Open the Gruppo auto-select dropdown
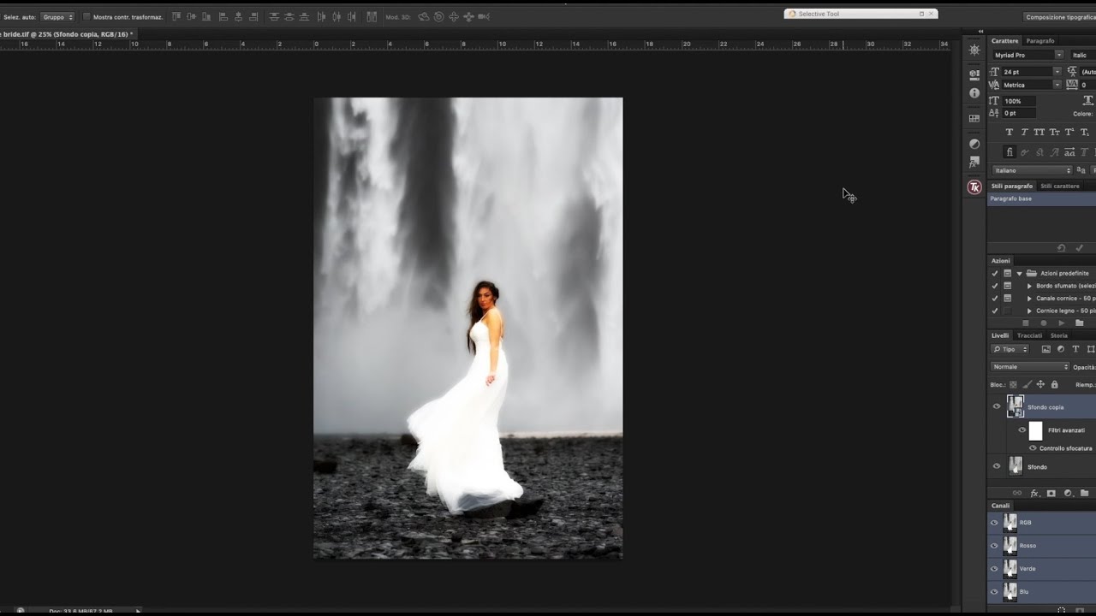This screenshot has height=616, width=1096. (57, 16)
